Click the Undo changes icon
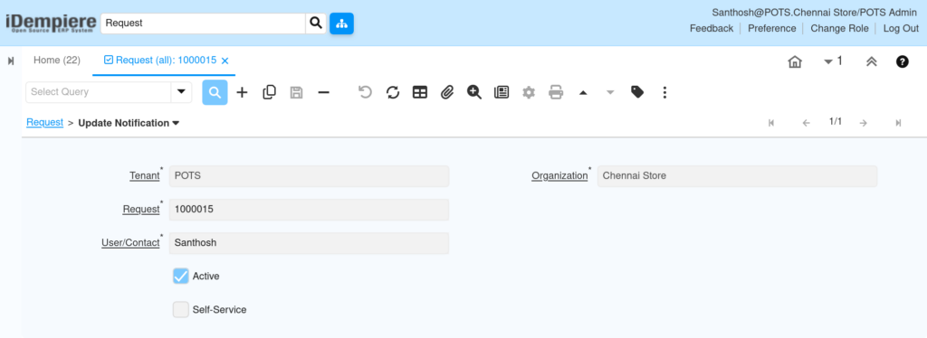Image resolution: width=927 pixels, height=338 pixels. tap(366, 92)
